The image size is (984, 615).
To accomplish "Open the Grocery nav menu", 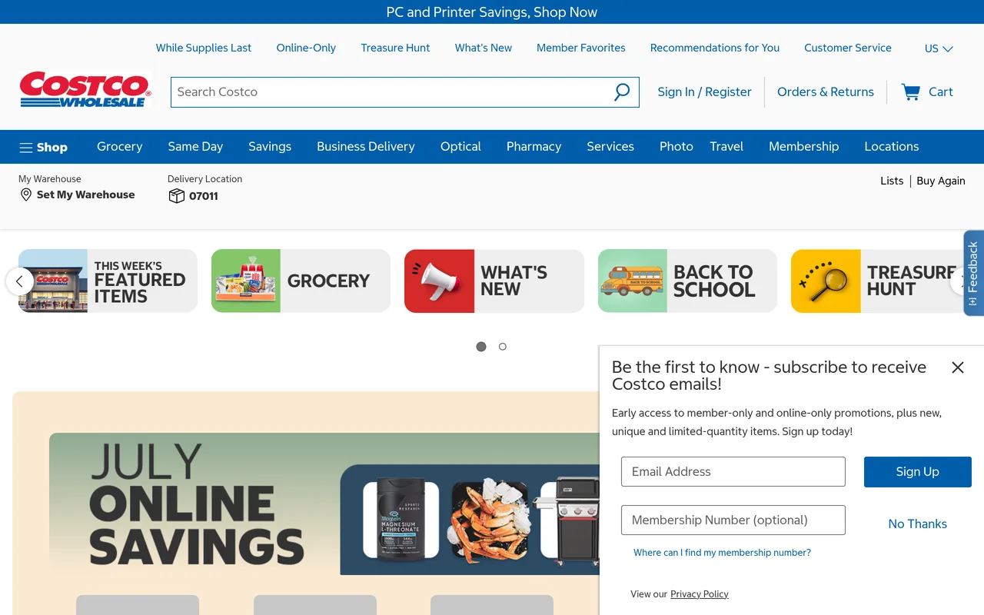I will (120, 147).
